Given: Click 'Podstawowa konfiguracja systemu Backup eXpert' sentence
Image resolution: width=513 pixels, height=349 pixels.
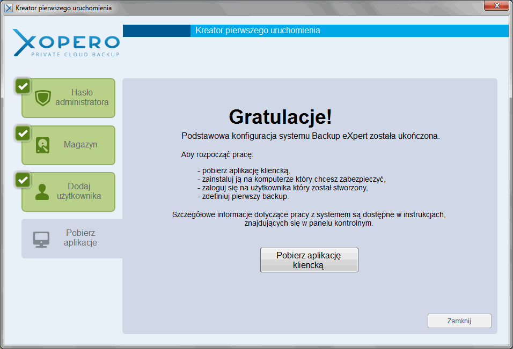Looking at the screenshot, I should click(311, 136).
